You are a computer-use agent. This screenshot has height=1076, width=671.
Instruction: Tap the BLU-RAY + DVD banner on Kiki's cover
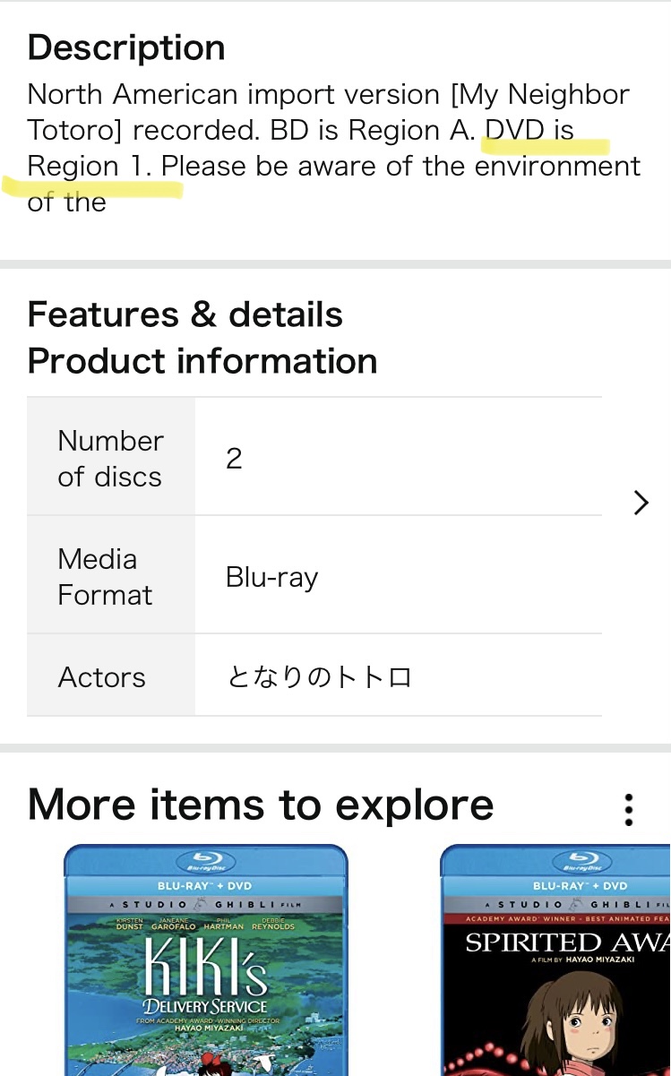[x=205, y=886]
